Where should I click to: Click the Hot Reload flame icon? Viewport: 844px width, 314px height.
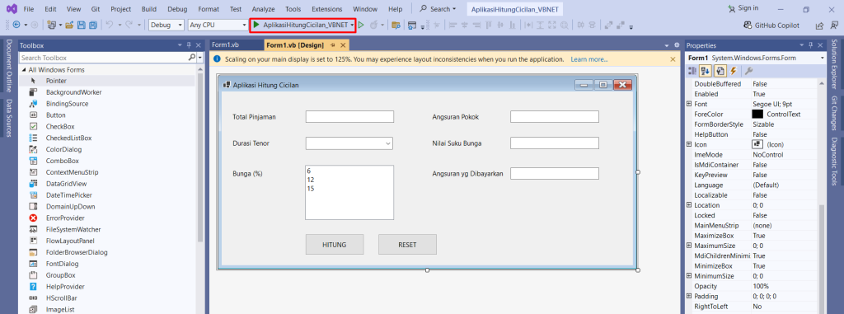pos(373,25)
